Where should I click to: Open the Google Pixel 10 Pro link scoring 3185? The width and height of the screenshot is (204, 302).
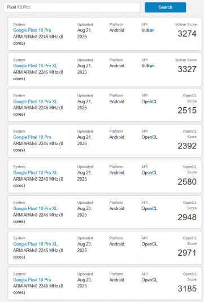[32, 279]
